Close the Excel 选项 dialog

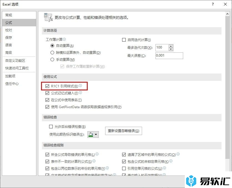225,4
